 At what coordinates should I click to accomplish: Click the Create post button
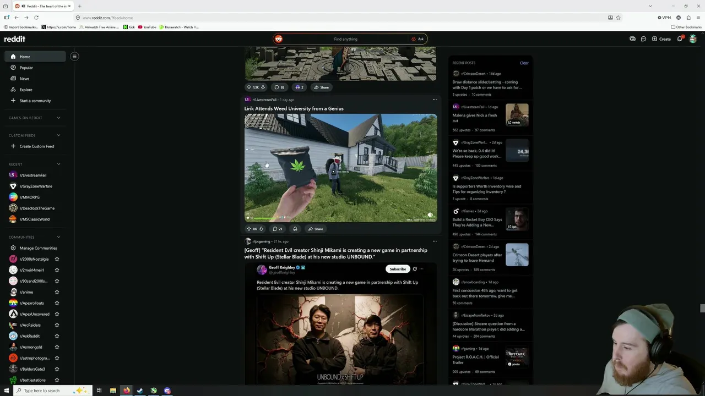661,39
